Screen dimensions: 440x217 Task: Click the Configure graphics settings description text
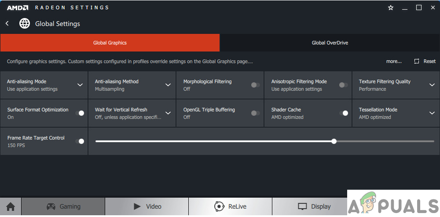[130, 61]
